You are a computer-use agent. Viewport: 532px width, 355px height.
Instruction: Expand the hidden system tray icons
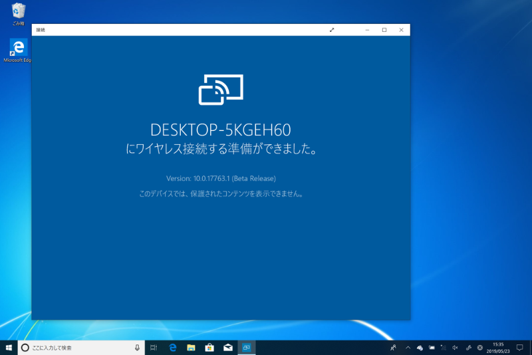tap(407, 348)
